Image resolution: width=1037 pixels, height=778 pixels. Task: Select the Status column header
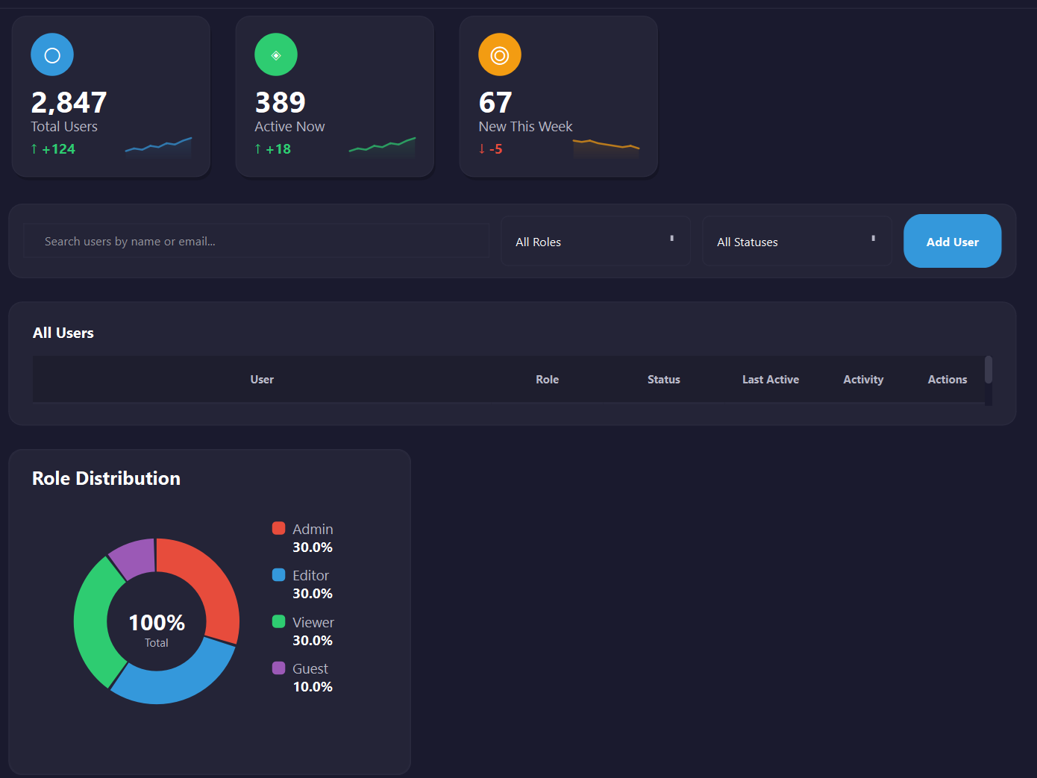663,379
